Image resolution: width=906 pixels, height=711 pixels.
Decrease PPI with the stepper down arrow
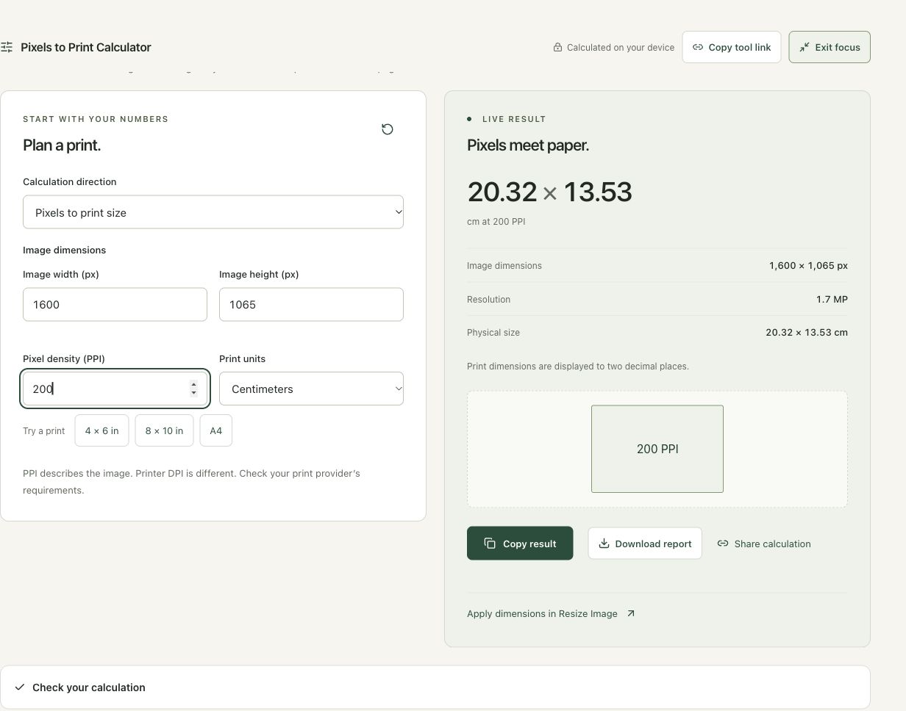pyautogui.click(x=193, y=393)
